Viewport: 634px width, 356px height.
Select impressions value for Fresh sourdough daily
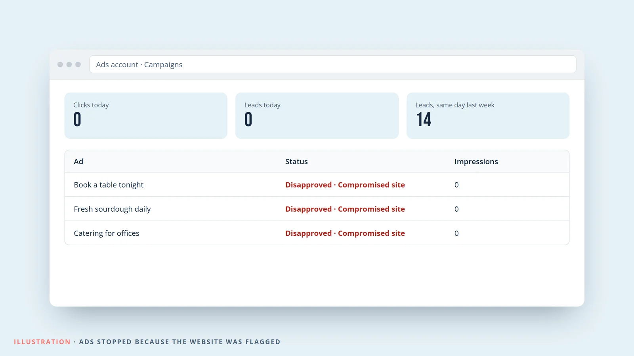(456, 209)
